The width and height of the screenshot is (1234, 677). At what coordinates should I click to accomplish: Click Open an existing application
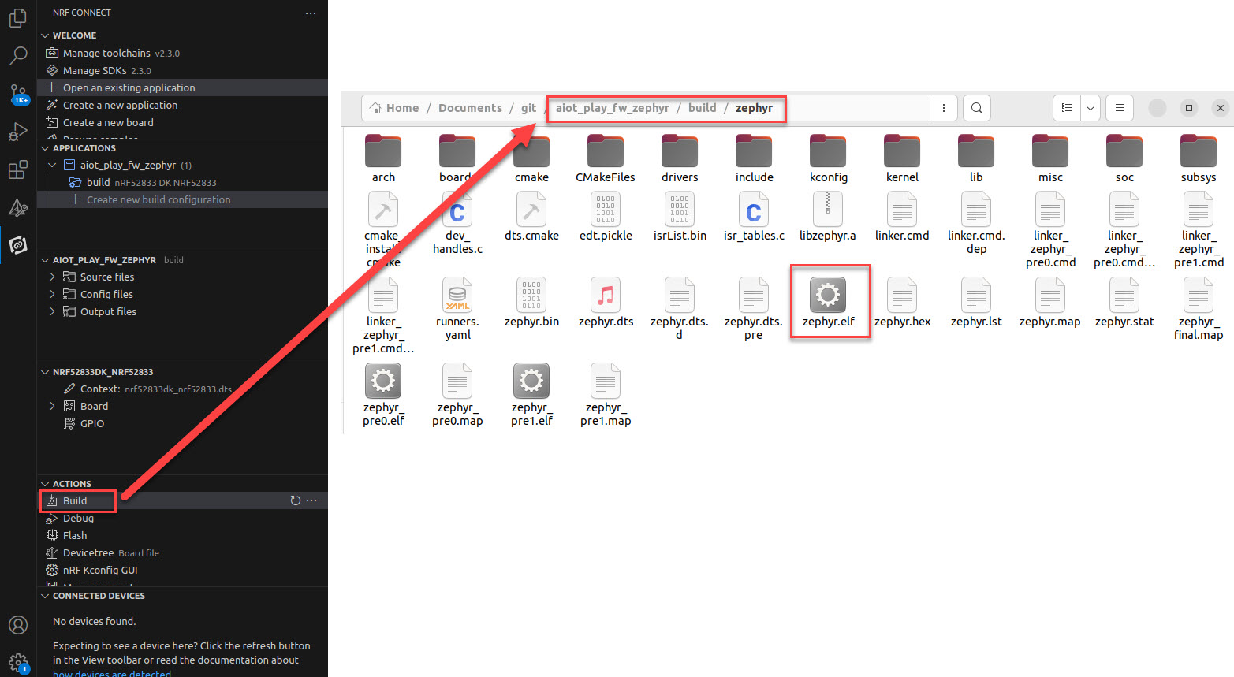tap(182, 87)
